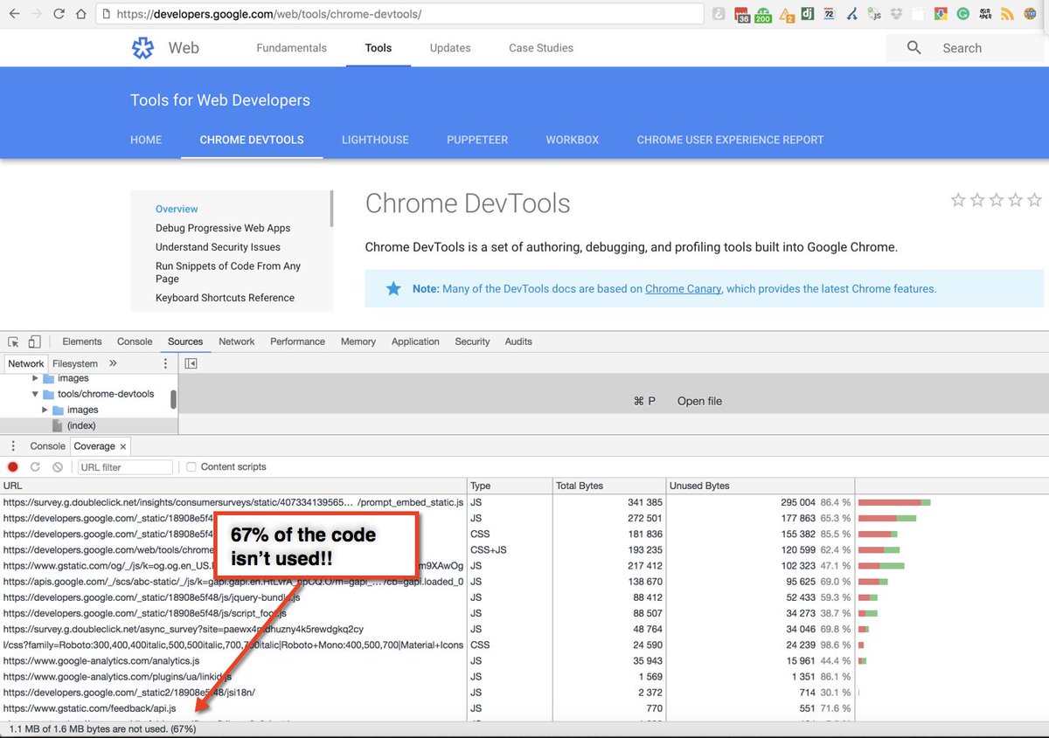Sort coverage by Total Bytes column
Screen dimensions: 1049x738
608,486
